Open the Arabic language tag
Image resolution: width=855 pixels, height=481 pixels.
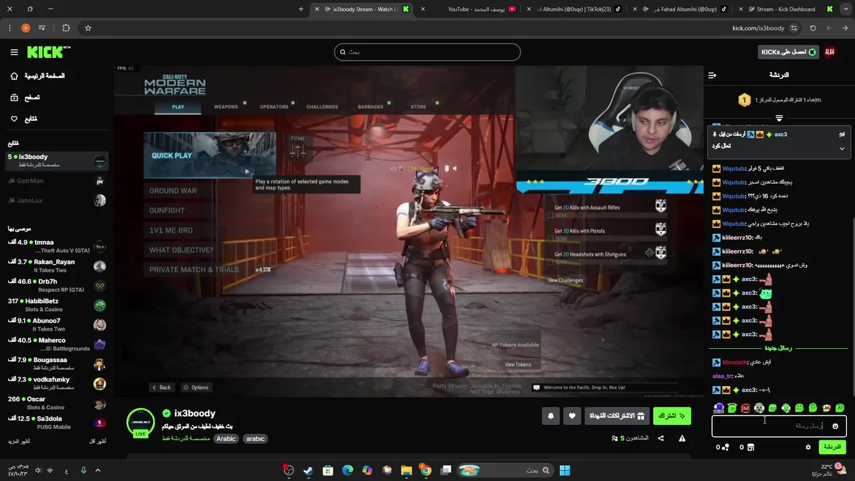click(226, 439)
